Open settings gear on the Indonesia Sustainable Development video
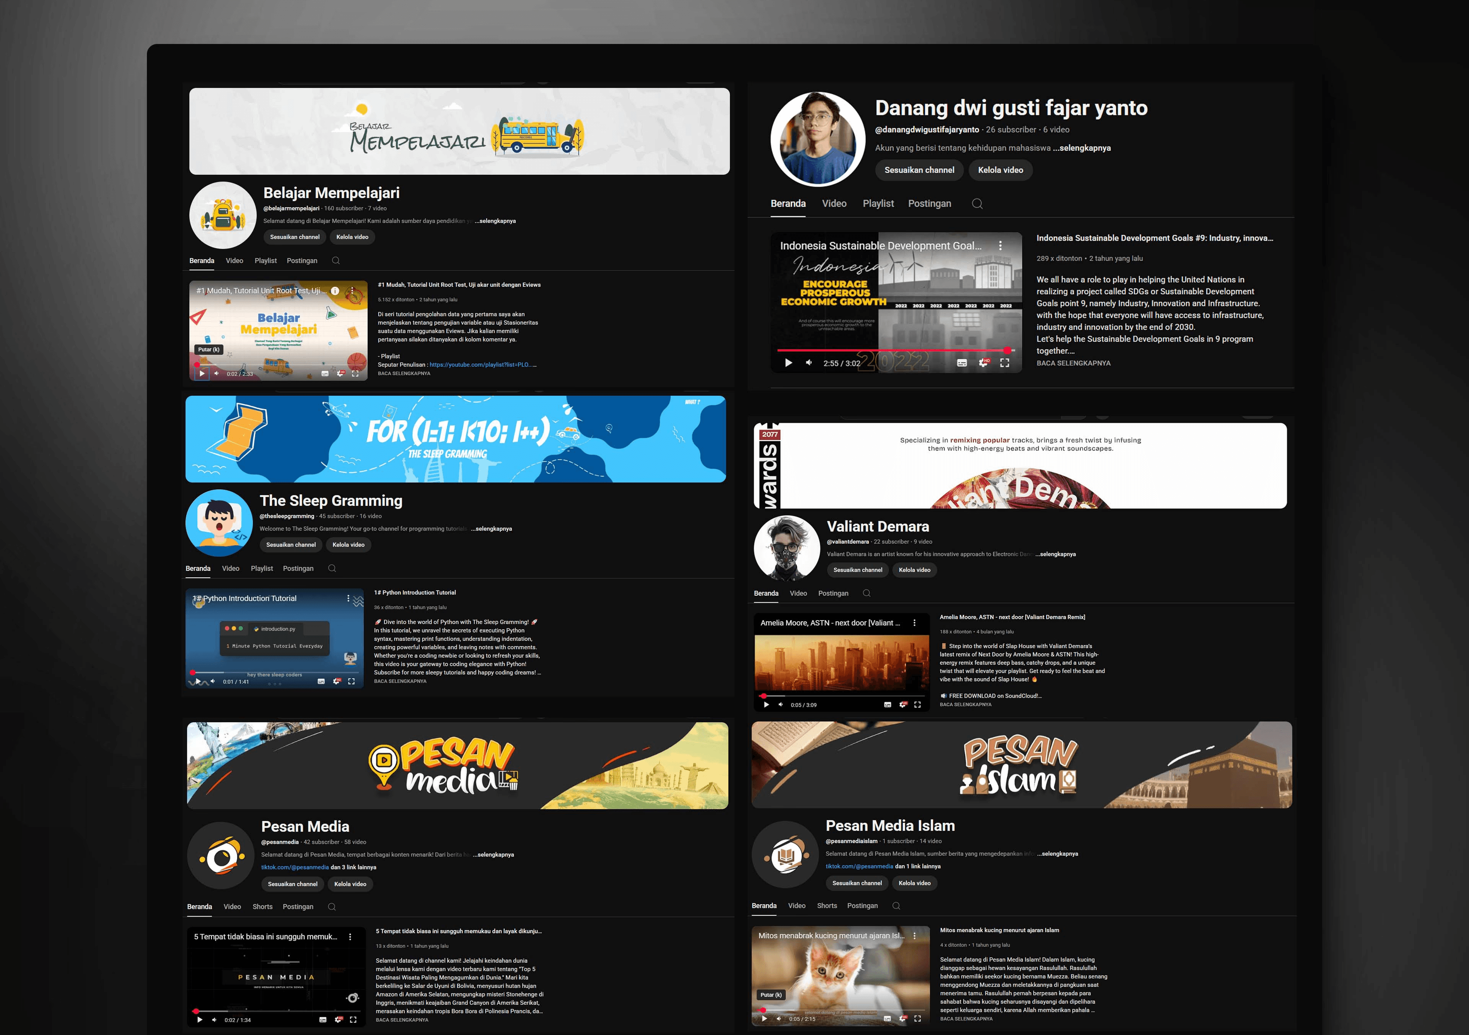The height and width of the screenshot is (1035, 1469). point(984,362)
